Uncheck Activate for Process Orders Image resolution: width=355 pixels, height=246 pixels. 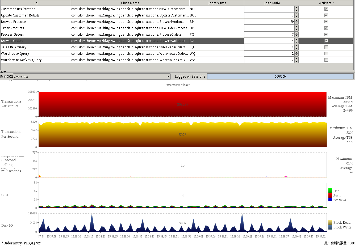point(326,34)
